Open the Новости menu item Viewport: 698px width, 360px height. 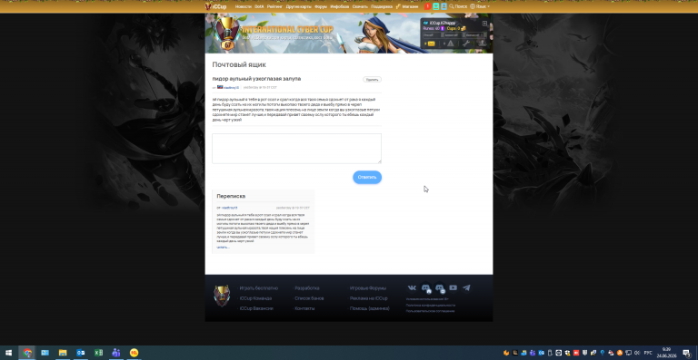[243, 6]
